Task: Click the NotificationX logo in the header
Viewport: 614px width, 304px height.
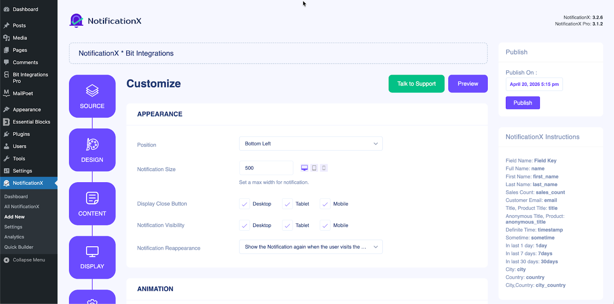Action: pyautogui.click(x=106, y=21)
